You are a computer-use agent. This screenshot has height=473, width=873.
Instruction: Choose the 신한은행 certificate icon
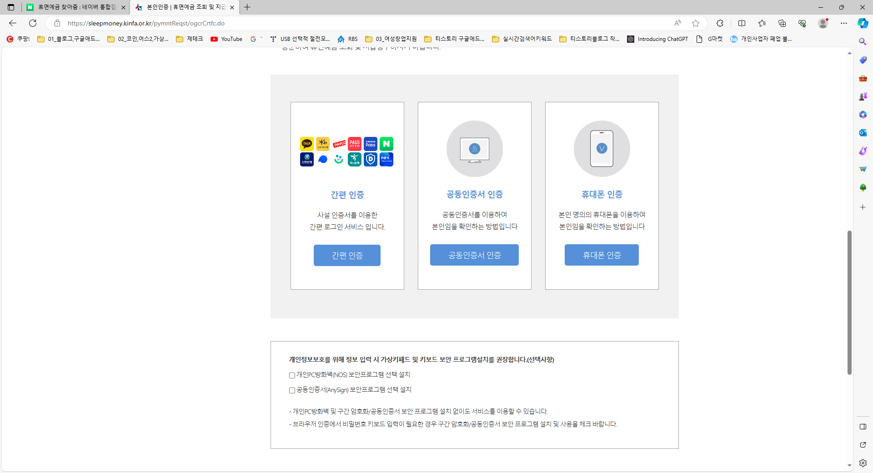tap(307, 159)
